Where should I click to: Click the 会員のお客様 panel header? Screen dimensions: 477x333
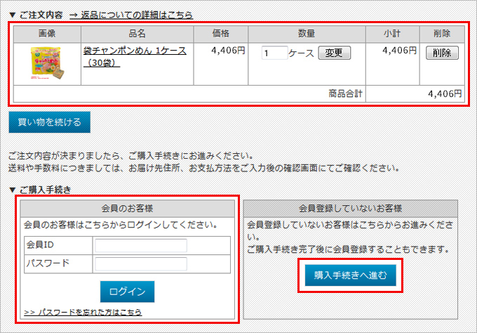128,209
